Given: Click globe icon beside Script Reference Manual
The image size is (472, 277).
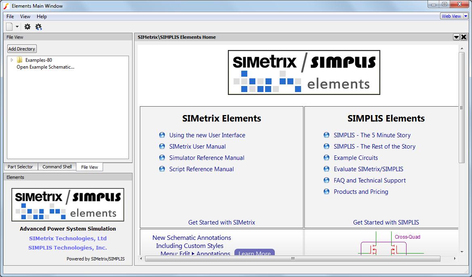Looking at the screenshot, I should [x=162, y=169].
